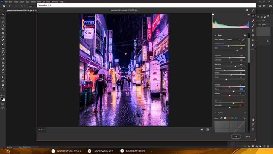Open the Help menu

point(61,2)
